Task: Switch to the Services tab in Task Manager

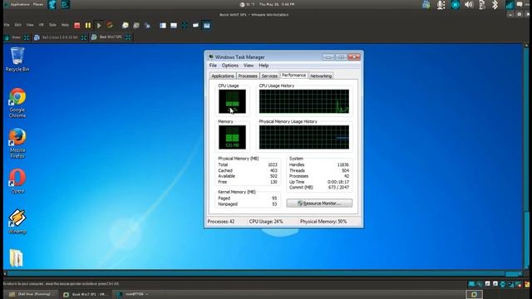Action: [269, 76]
